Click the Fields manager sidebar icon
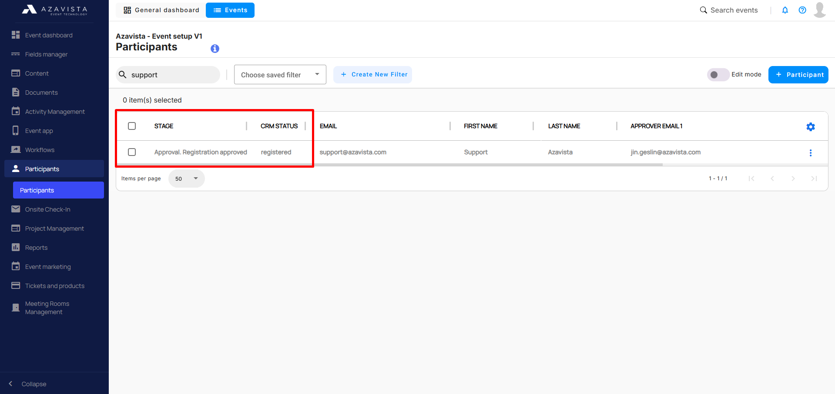The image size is (835, 394). pyautogui.click(x=16, y=54)
